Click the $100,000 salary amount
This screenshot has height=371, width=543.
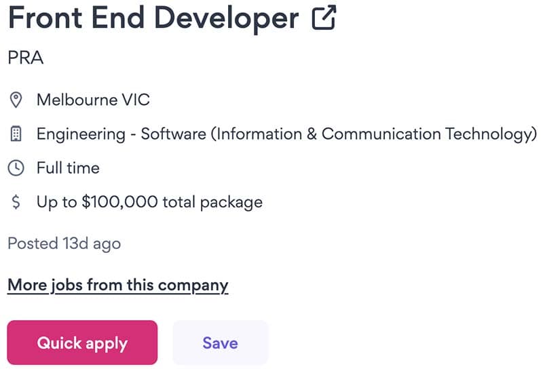(x=120, y=201)
